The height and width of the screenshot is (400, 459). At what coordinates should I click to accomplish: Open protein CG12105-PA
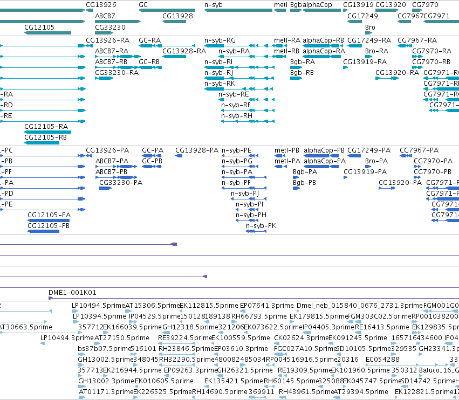(x=49, y=215)
